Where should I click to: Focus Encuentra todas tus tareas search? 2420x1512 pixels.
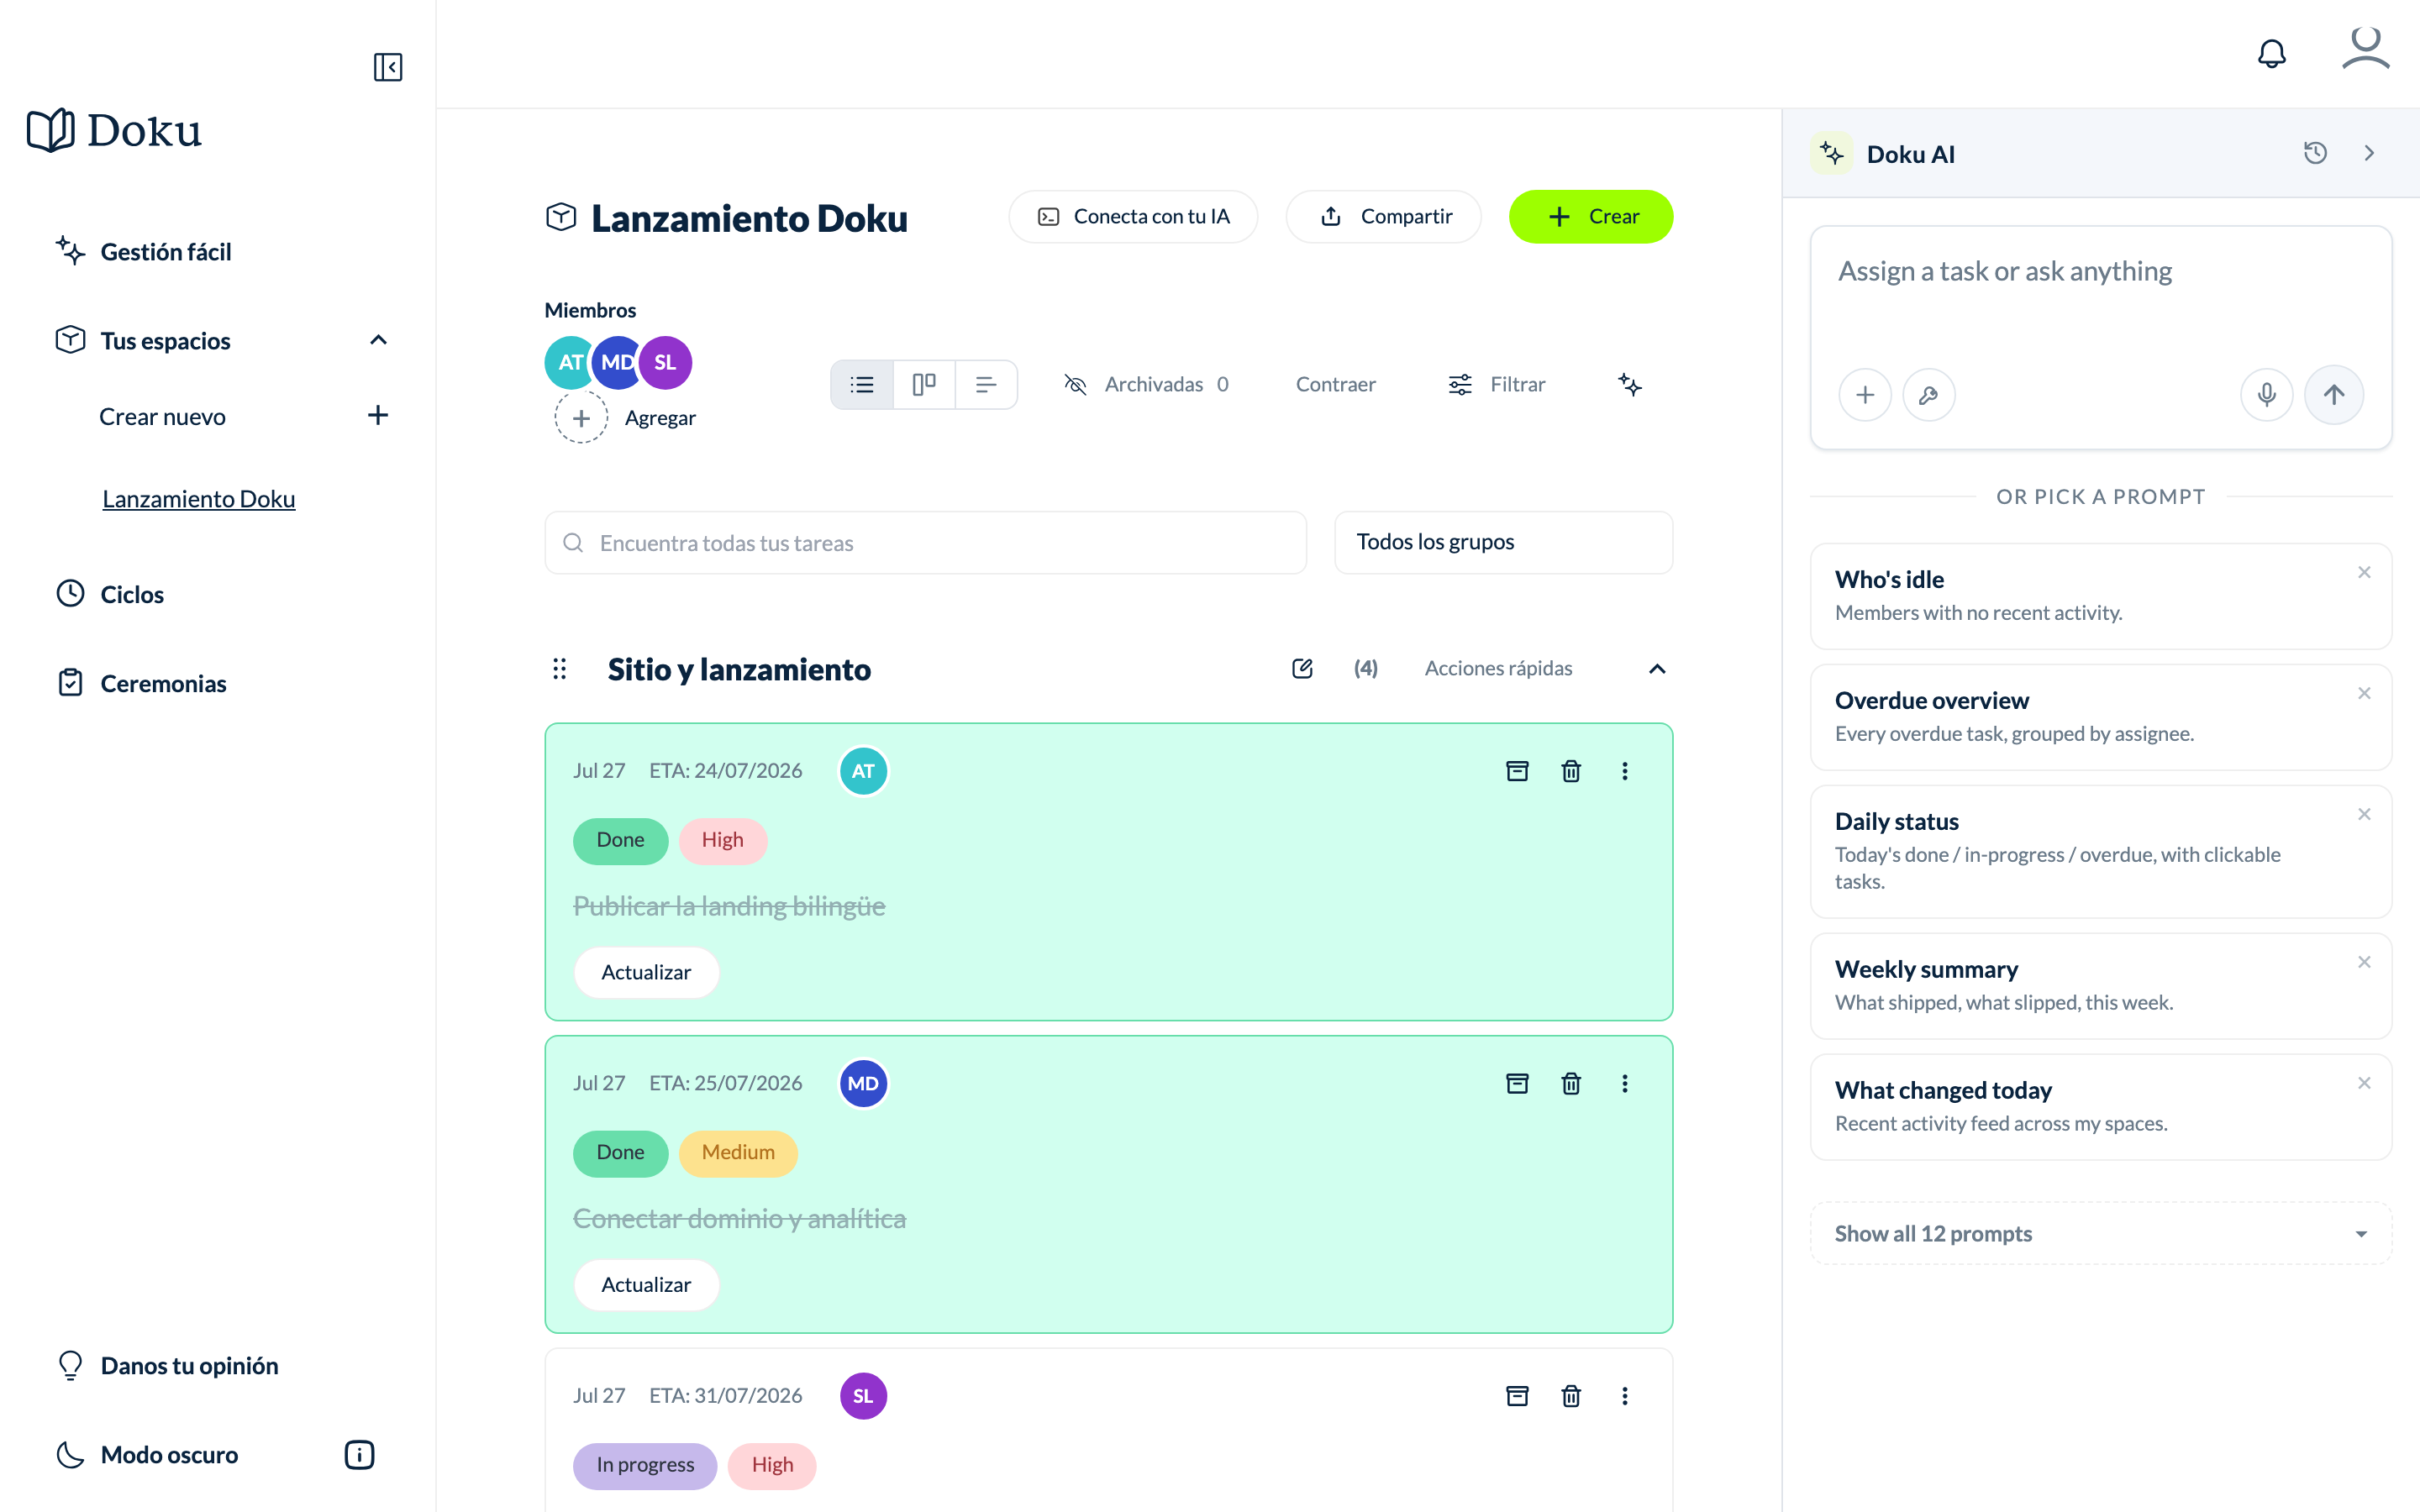pyautogui.click(x=925, y=543)
